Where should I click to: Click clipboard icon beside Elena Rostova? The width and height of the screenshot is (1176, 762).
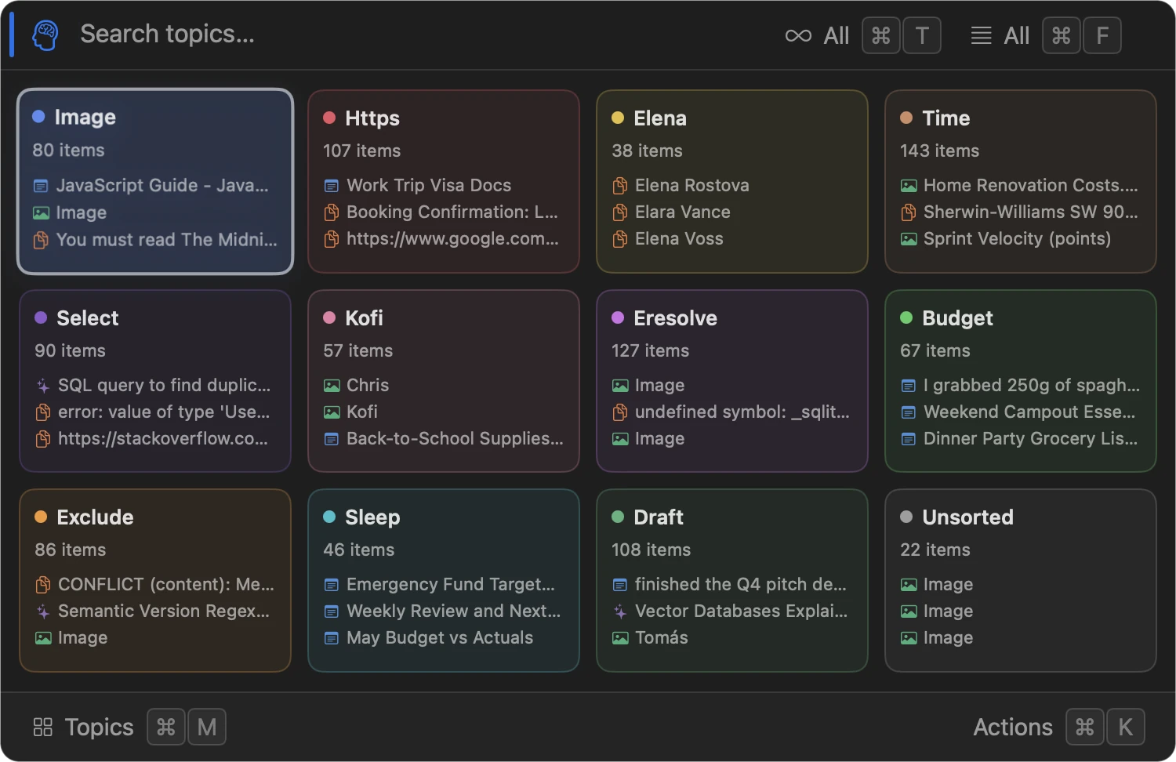[620, 186]
